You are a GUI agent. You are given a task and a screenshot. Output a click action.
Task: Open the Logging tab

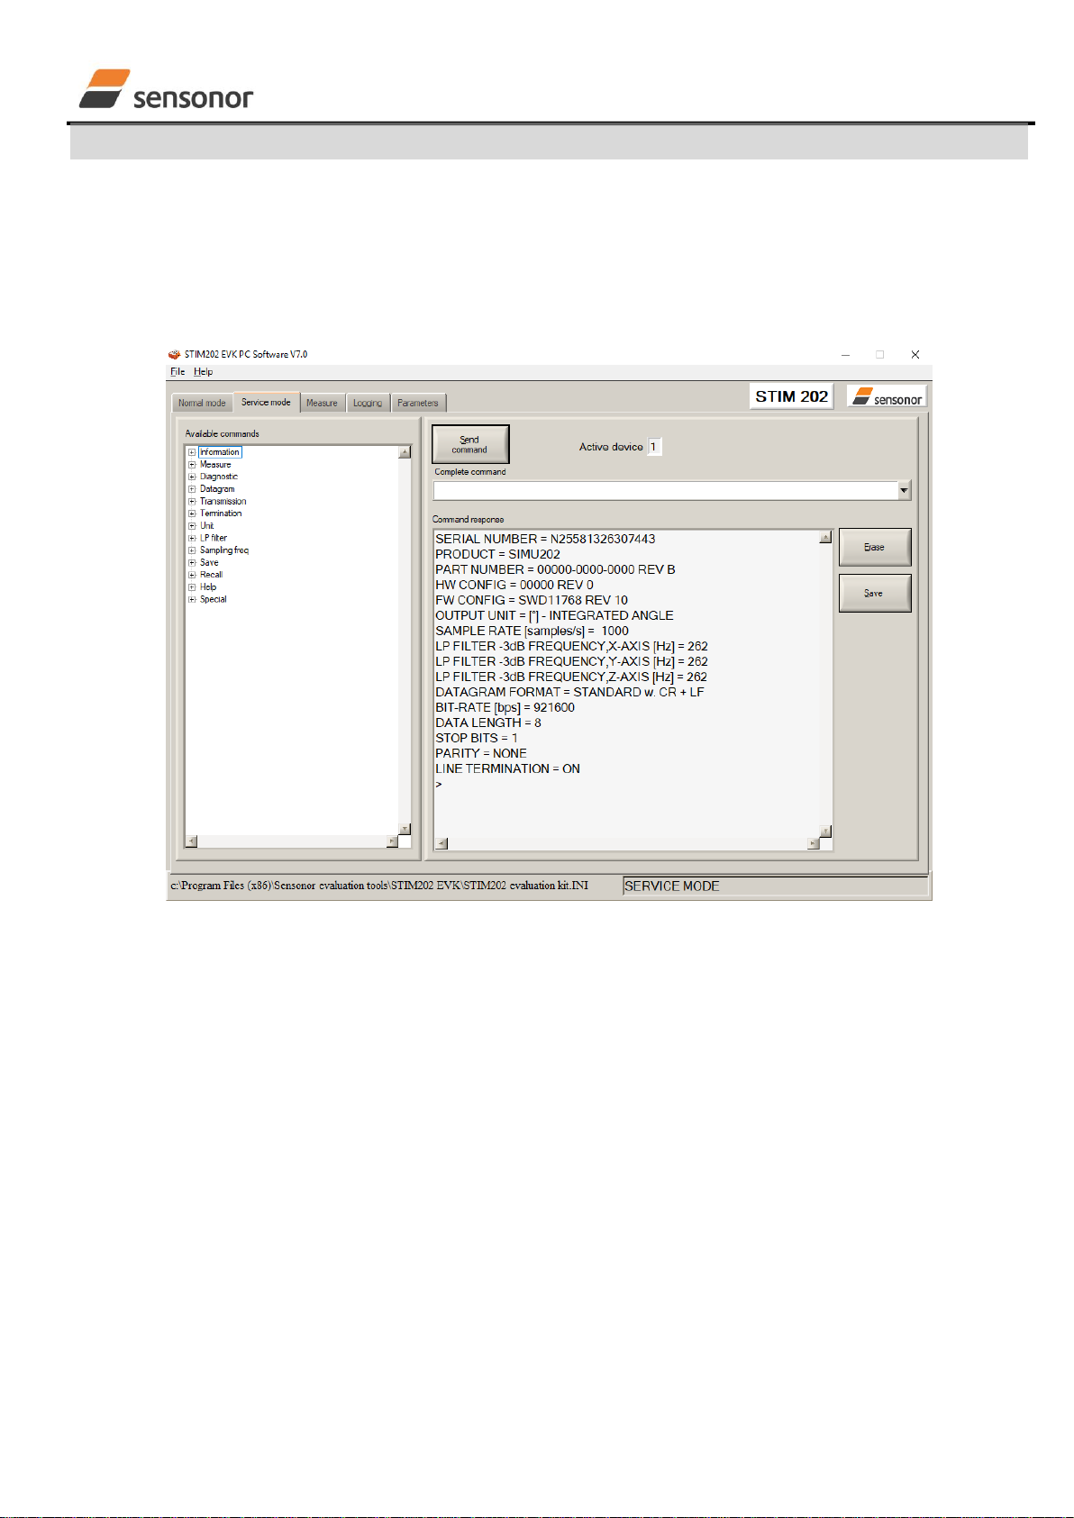368,403
